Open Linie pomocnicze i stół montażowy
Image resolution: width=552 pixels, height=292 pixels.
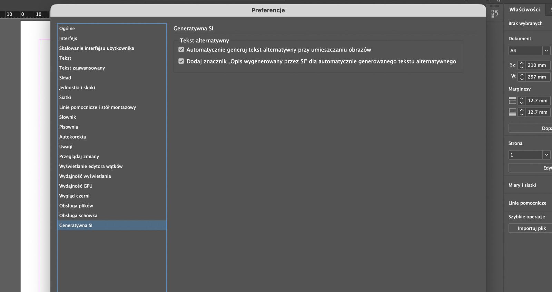tap(112, 107)
